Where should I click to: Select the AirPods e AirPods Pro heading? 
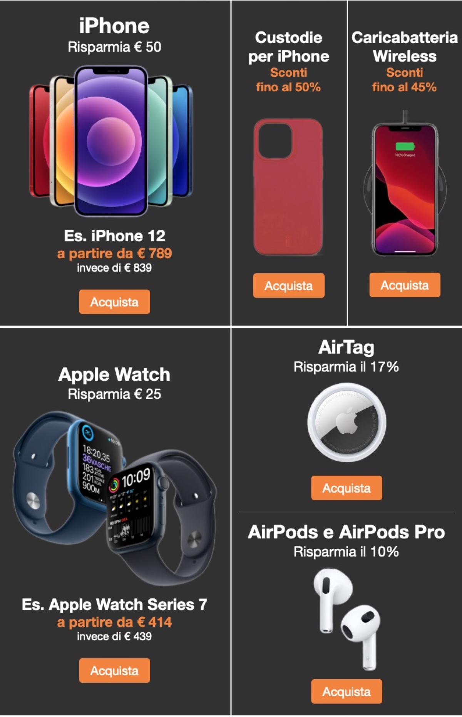[x=346, y=532]
